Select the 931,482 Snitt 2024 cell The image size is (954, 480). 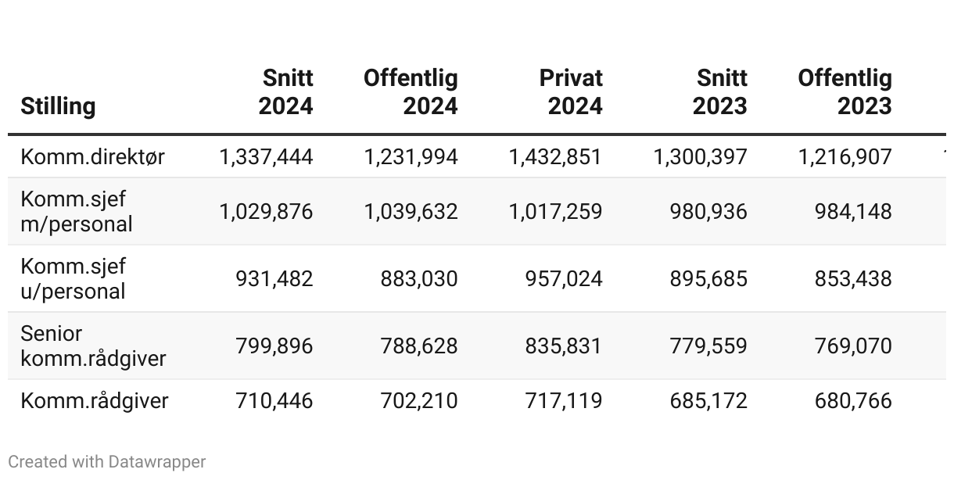[274, 278]
